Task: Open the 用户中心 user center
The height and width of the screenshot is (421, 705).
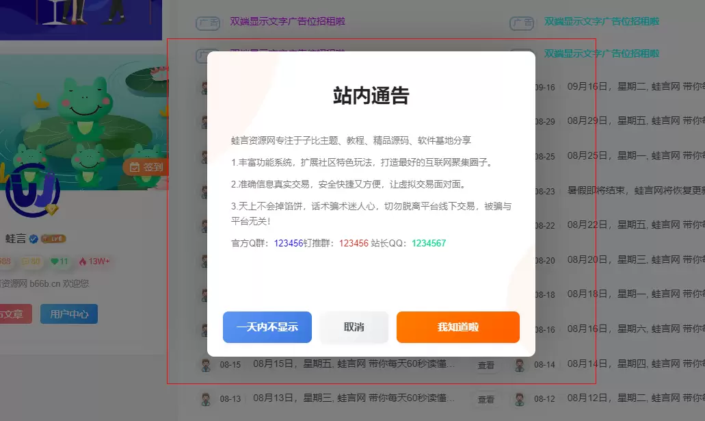Action: 68,314
